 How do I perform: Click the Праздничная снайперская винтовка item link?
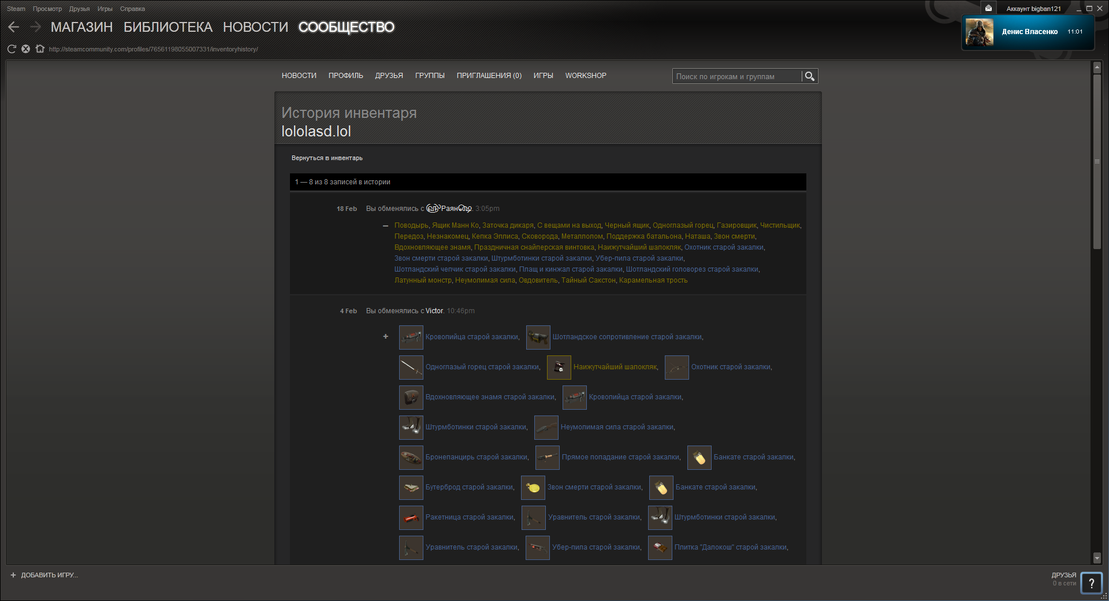point(534,247)
